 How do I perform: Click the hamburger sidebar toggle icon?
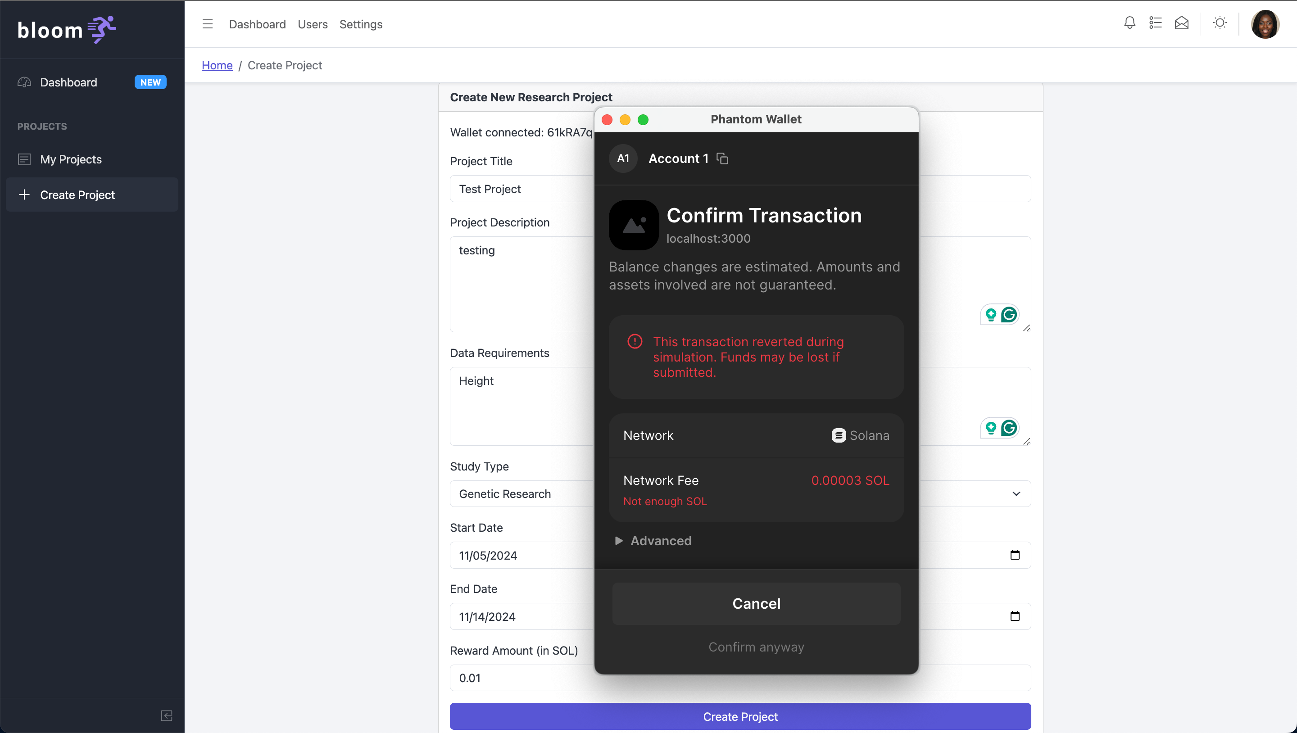tap(208, 24)
